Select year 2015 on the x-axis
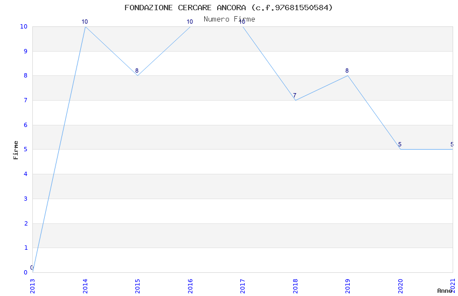The image size is (458, 296). 137,286
